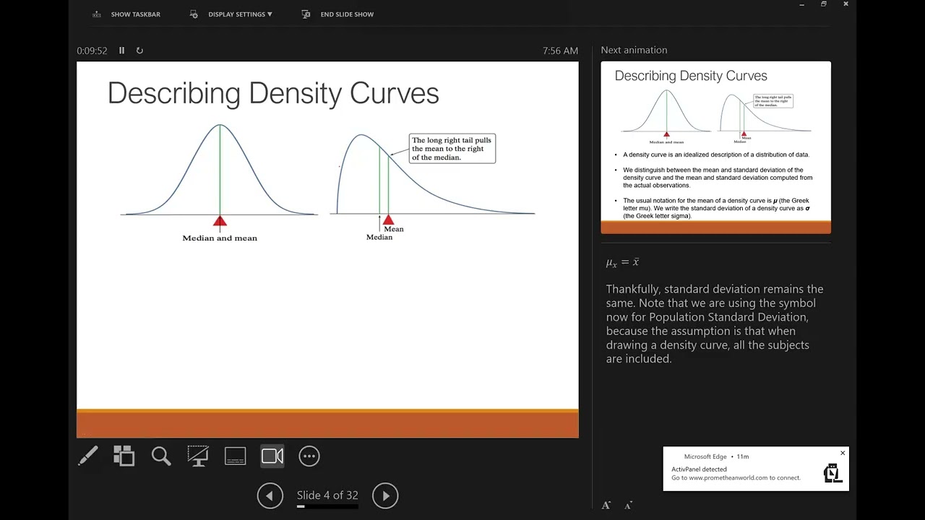Pause the presentation timer
925x520 pixels.
tap(121, 51)
